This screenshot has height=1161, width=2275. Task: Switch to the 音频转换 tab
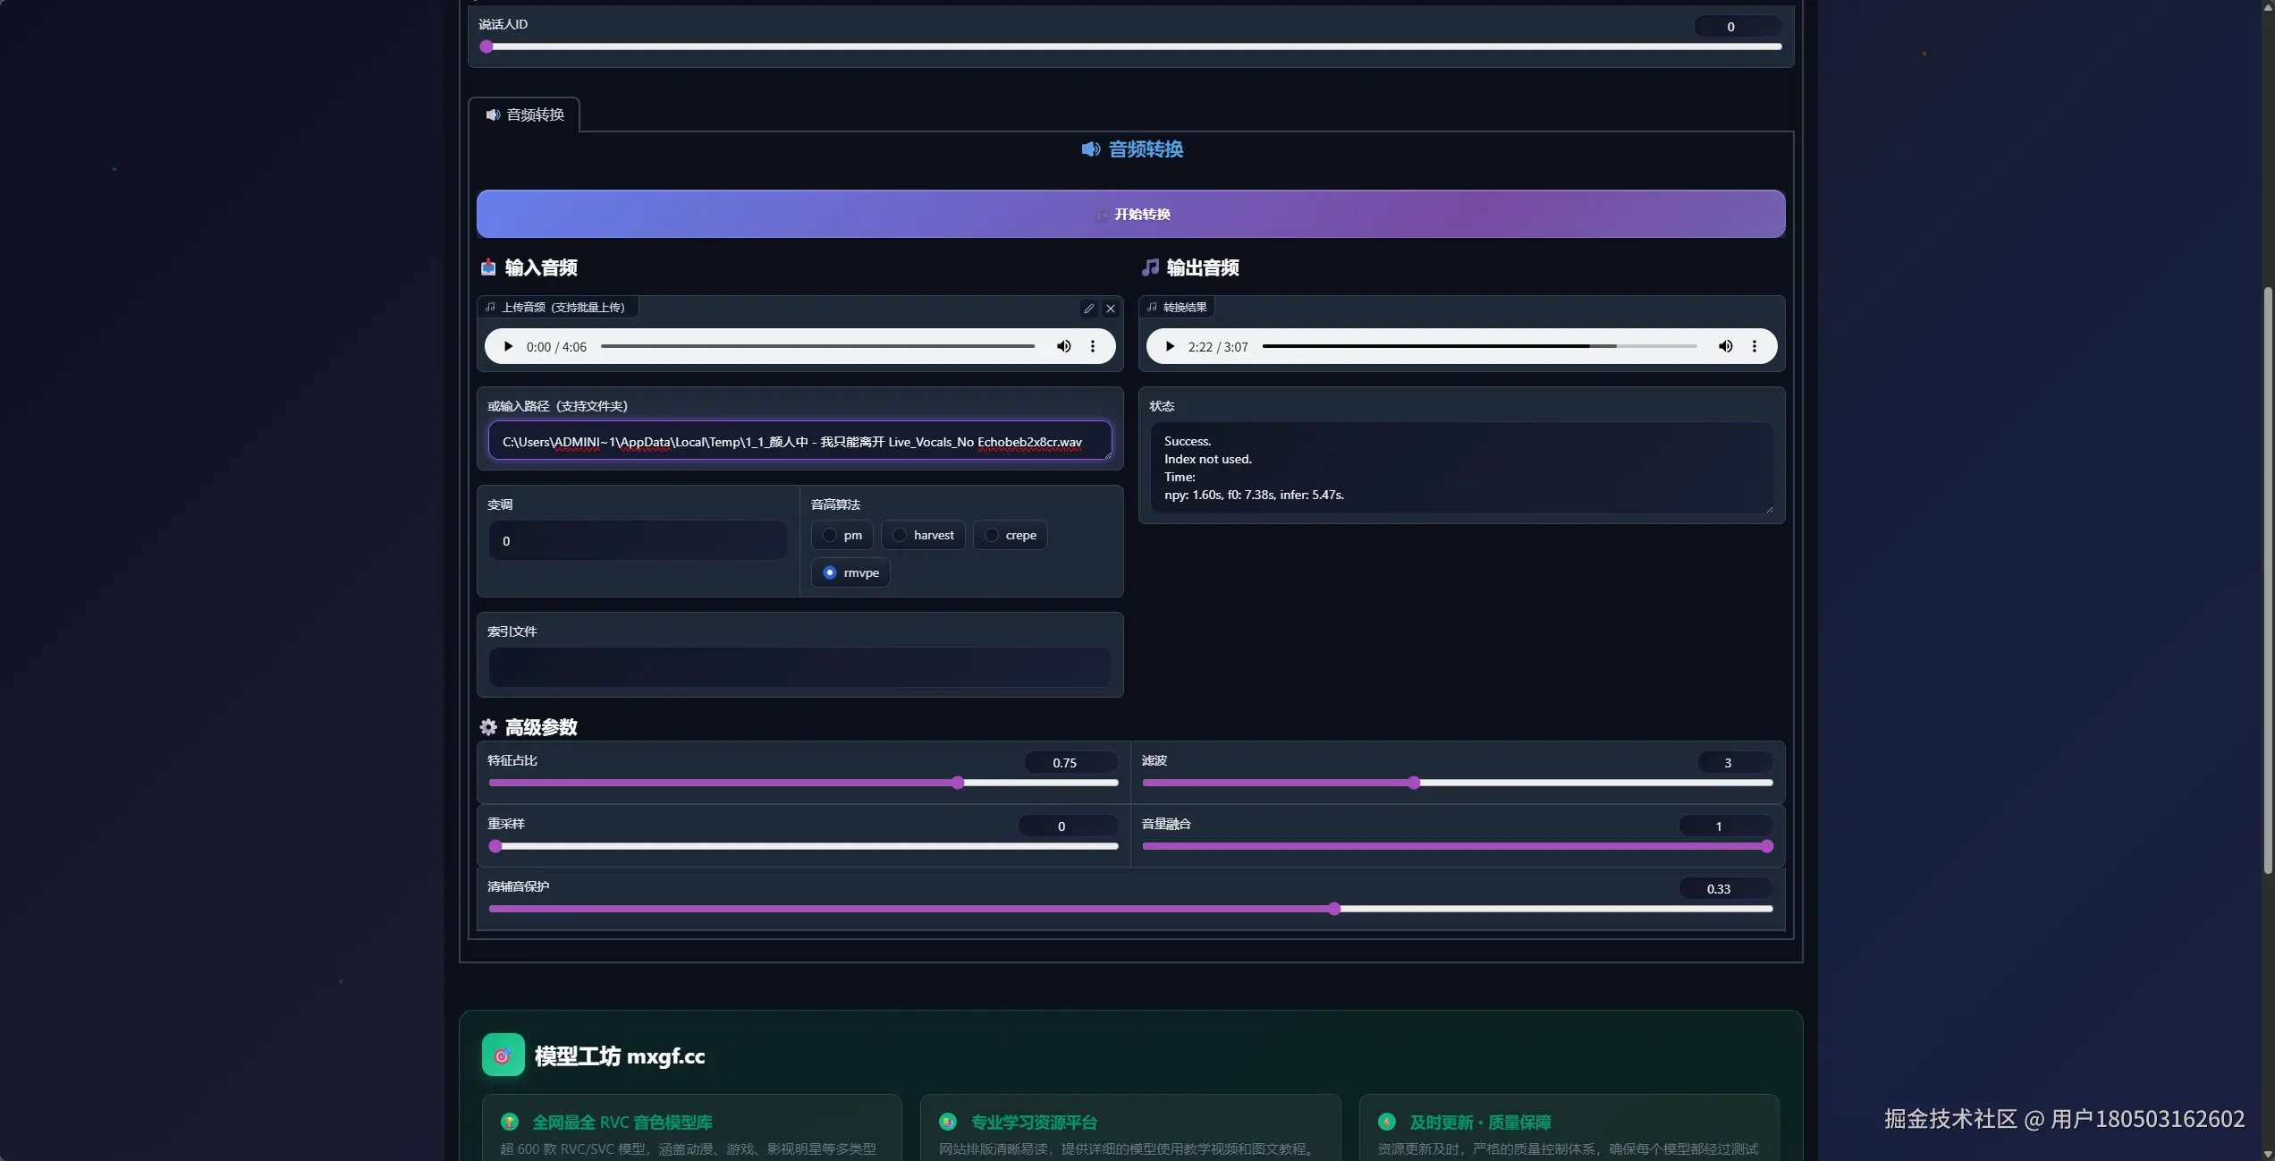[x=525, y=115]
